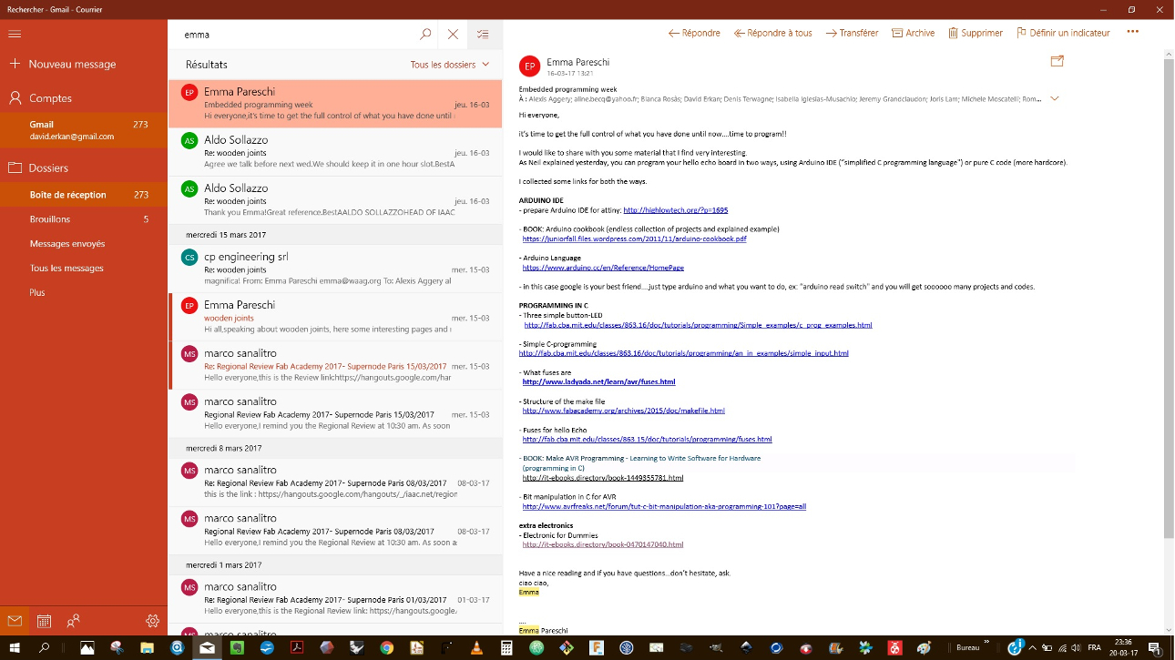Image resolution: width=1175 pixels, height=660 pixels.
Task: Open Emma Pareschi Embedded programming week email
Action: coord(335,104)
